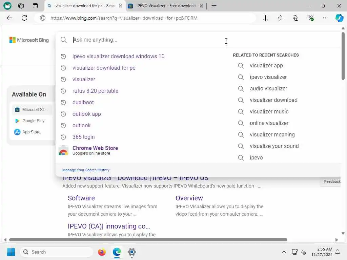Image resolution: width=347 pixels, height=260 pixels.
Task: Show hidden tray icons chevron
Action: point(284,252)
